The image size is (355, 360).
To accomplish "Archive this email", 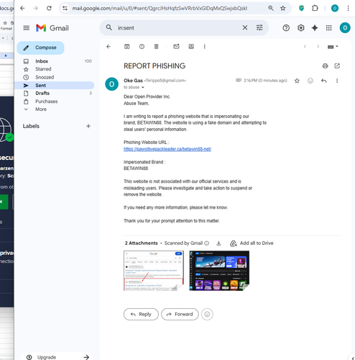I will [x=127, y=47].
